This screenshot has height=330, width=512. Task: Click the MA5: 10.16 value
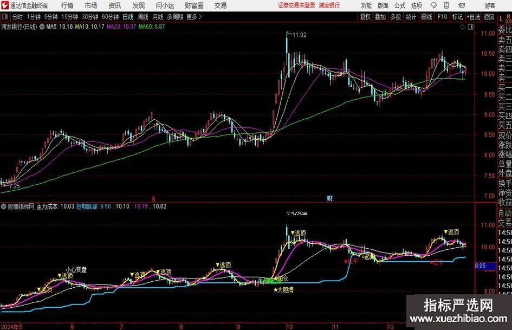pyautogui.click(x=60, y=27)
